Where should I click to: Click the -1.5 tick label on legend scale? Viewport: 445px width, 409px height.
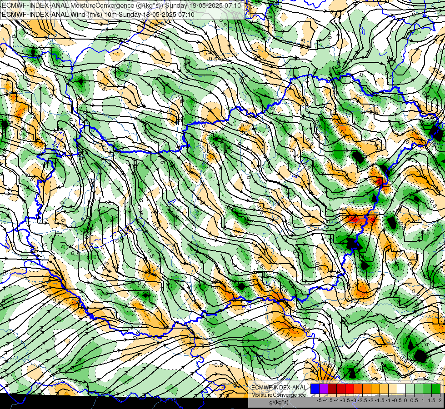(x=380, y=400)
